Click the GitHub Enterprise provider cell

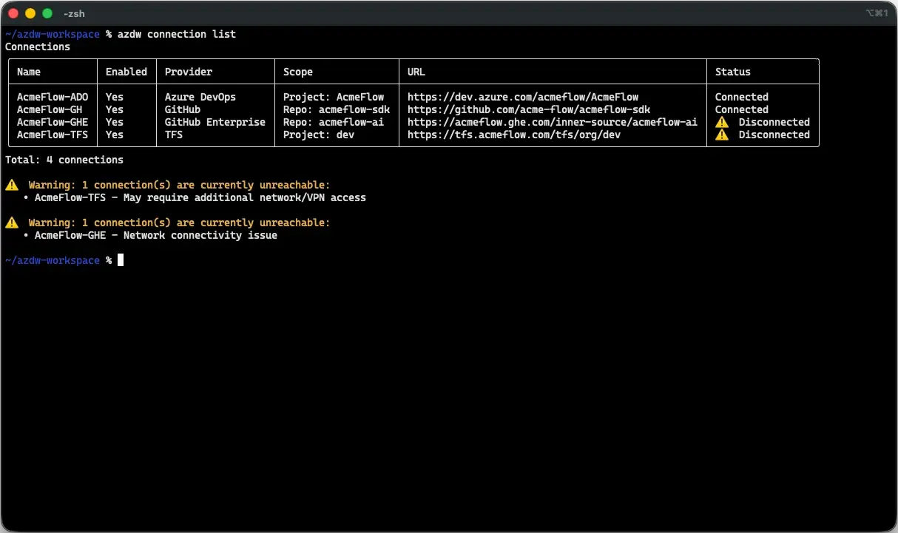[215, 122]
